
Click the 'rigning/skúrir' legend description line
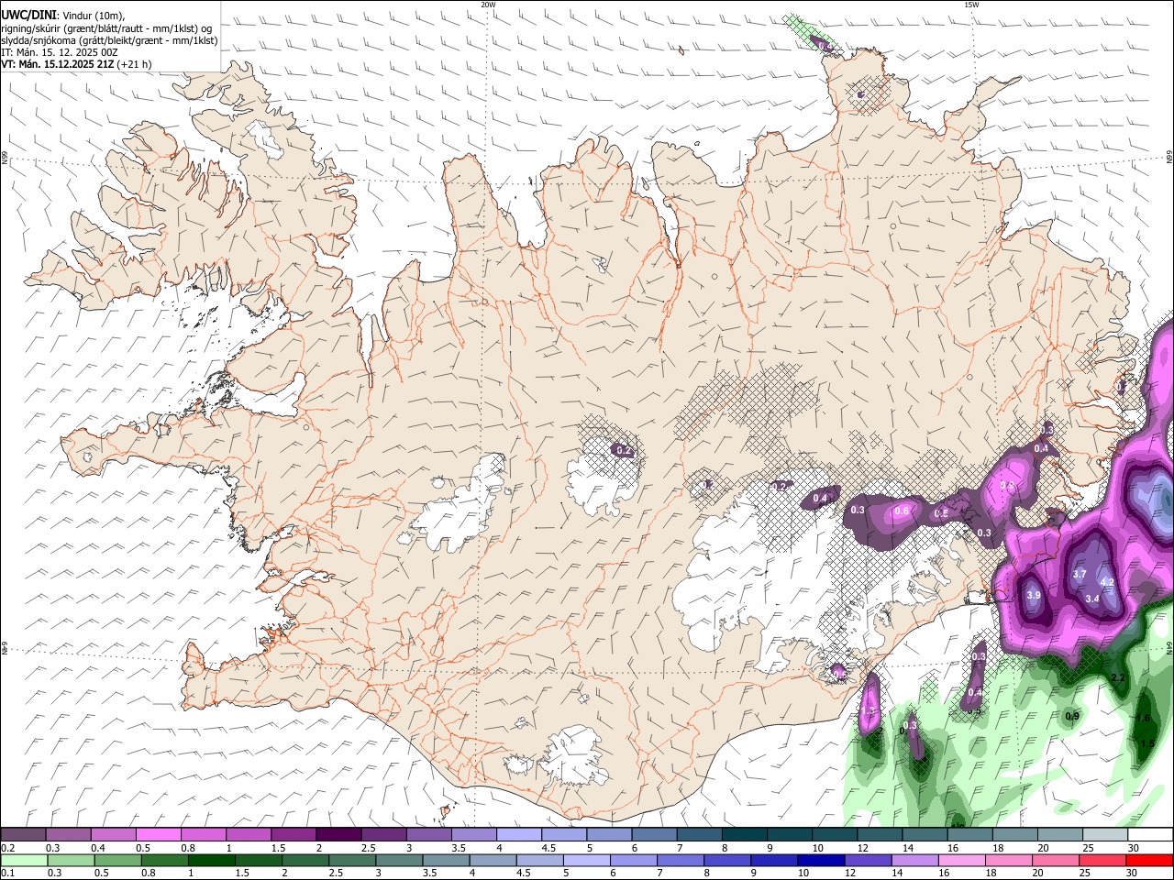[x=106, y=28]
